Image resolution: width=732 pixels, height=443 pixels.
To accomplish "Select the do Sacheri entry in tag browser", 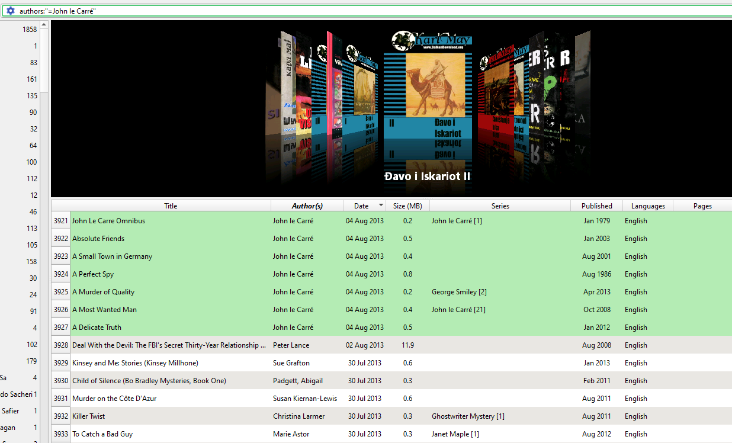I will [16, 394].
